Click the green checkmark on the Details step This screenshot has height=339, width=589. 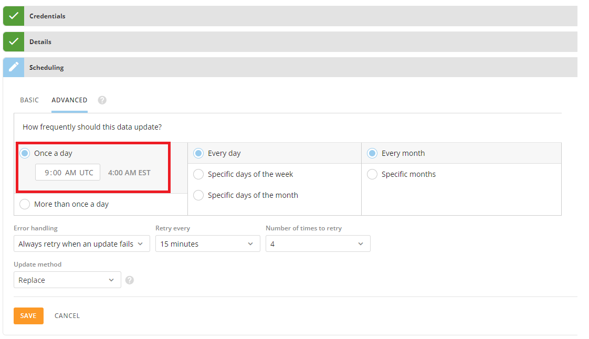coord(13,41)
